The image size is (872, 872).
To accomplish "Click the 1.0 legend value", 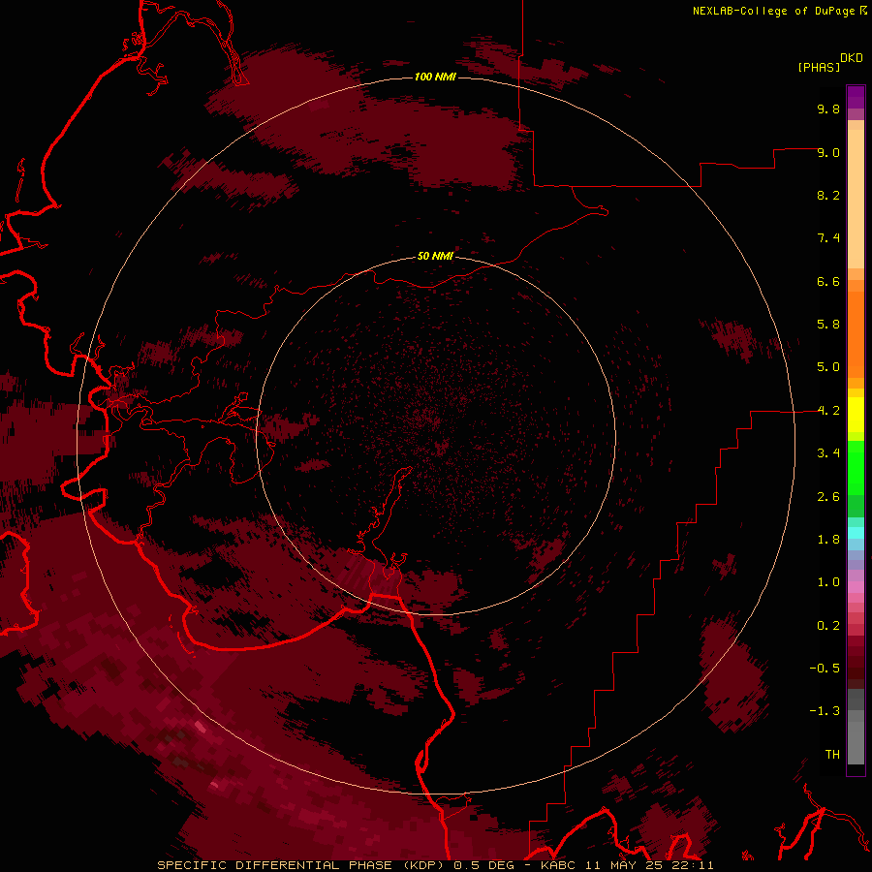I will pyautogui.click(x=828, y=582).
